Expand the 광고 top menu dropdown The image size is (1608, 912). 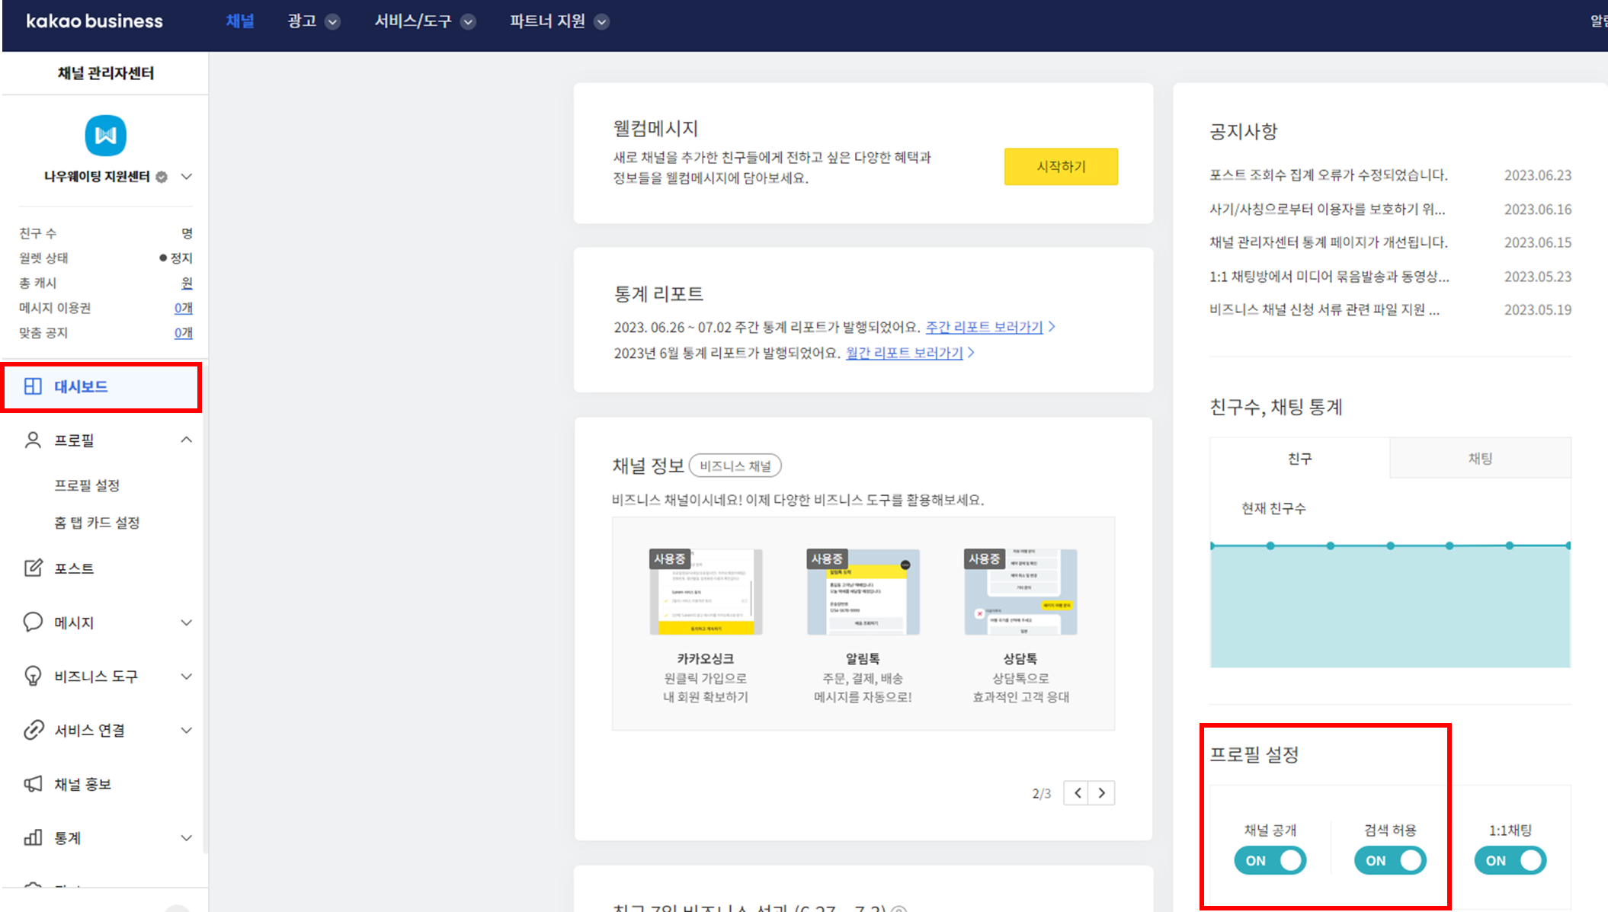(x=332, y=22)
